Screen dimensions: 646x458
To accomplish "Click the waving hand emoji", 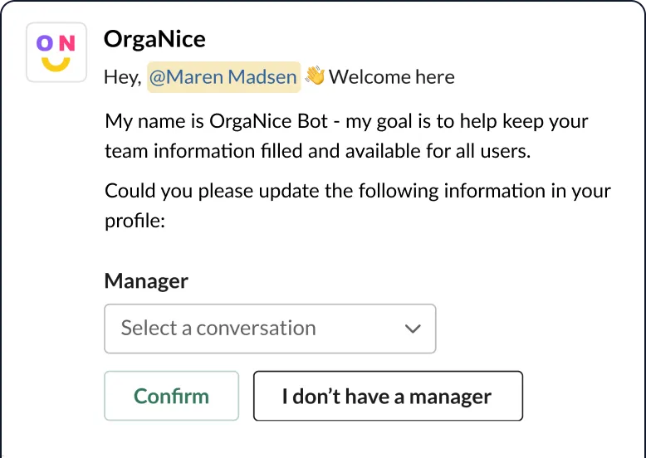I will tap(315, 76).
